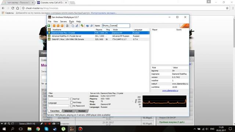The width and height of the screenshot is (235, 132).
Task: Open taskbar search magnifier
Action: (x=12, y=129)
